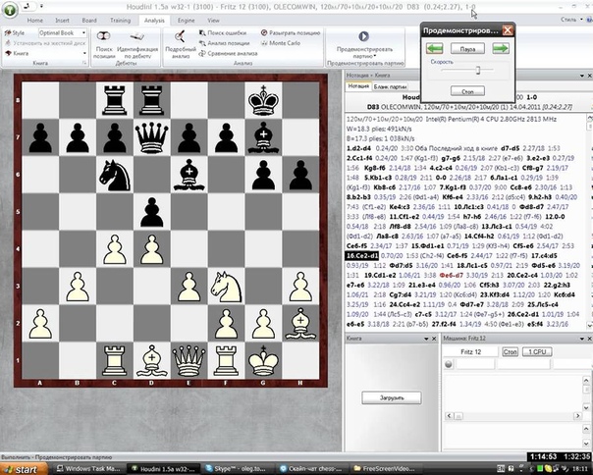
Task: Launch Monte Carlo analysis
Action: (x=281, y=43)
